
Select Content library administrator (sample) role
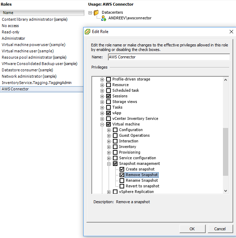click(35, 19)
